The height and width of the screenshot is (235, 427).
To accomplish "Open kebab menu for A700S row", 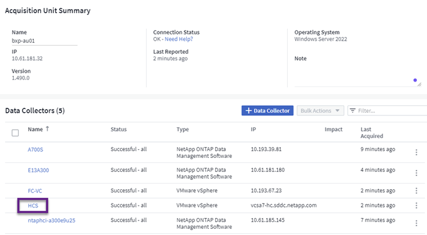I will [416, 152].
